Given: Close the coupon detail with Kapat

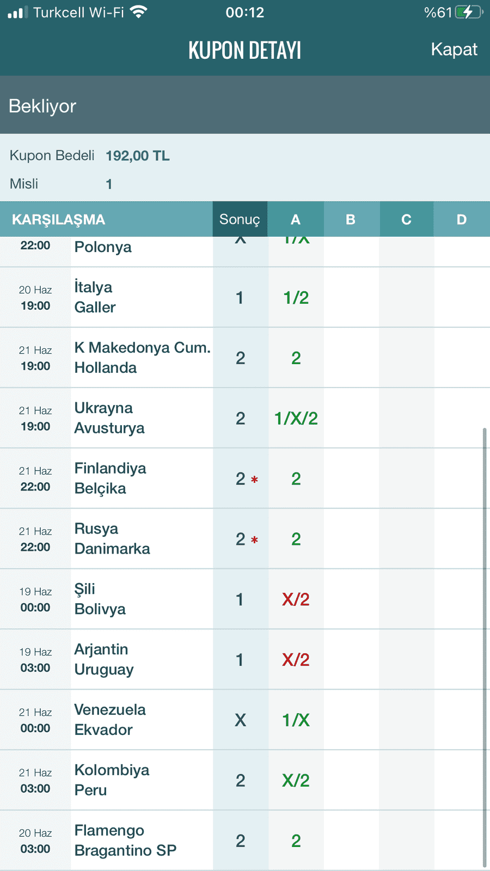Looking at the screenshot, I should (454, 49).
